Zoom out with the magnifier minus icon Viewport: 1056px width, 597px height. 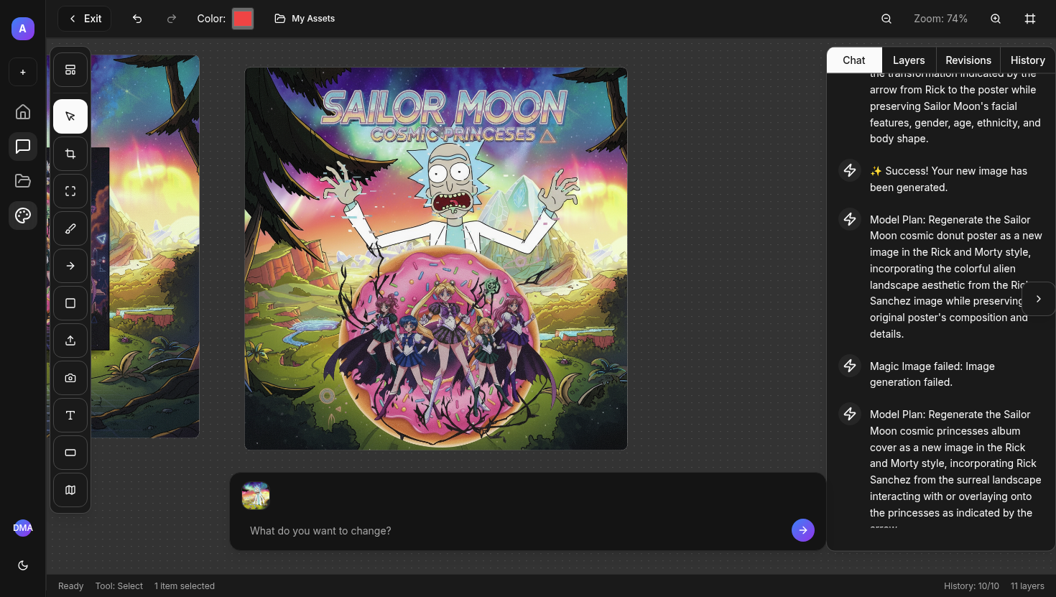(886, 19)
